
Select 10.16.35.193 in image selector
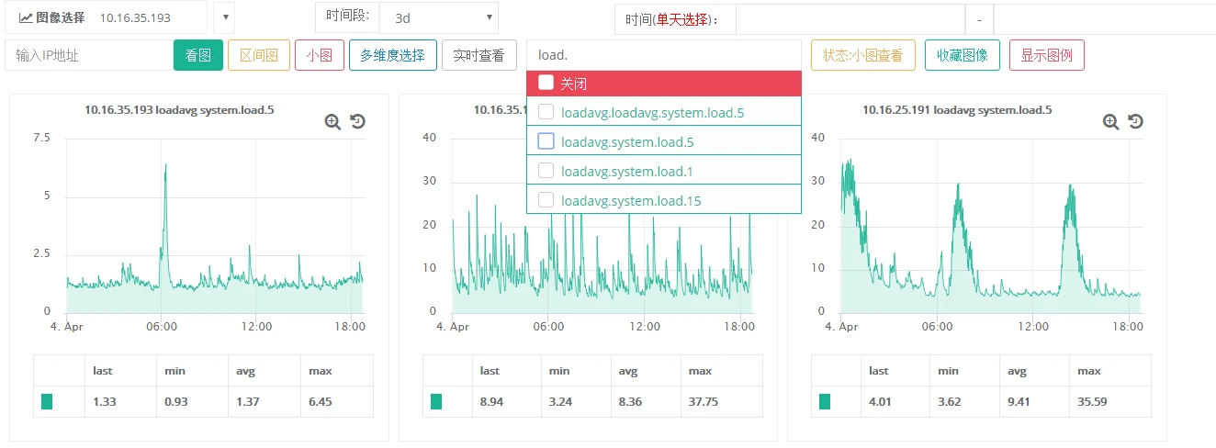tap(134, 17)
